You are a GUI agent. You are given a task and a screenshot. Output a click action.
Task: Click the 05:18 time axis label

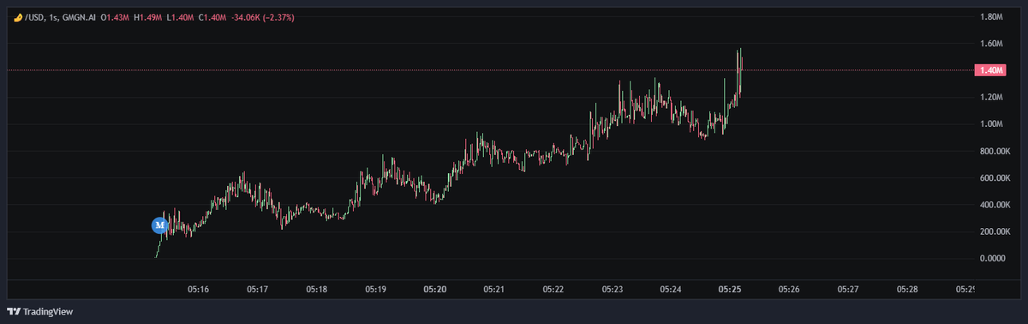317,290
